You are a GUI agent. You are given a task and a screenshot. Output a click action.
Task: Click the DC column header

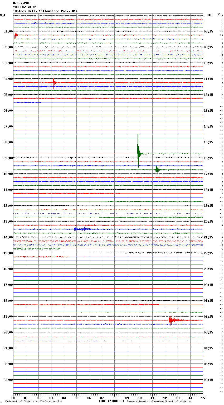coord(219,14)
